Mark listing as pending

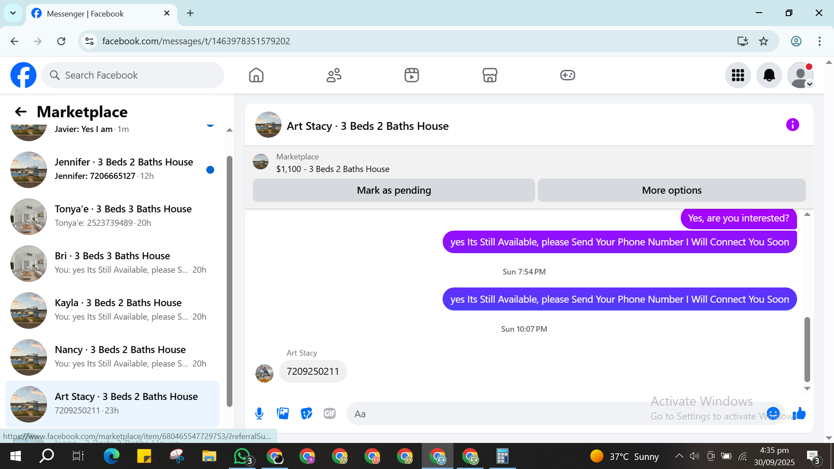coord(394,190)
